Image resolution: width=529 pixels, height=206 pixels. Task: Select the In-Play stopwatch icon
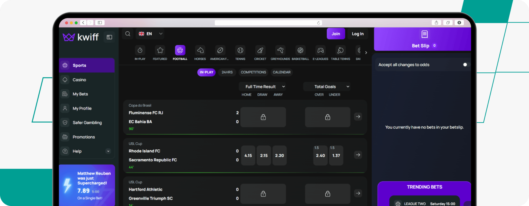(x=140, y=50)
